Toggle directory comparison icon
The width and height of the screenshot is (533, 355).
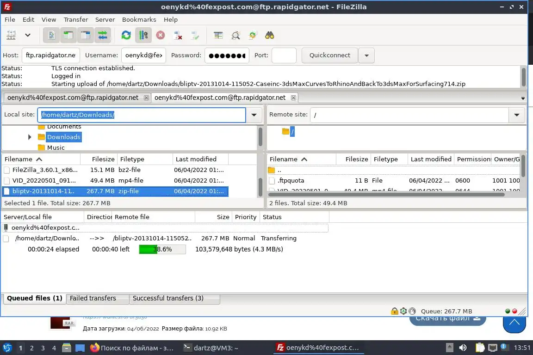[x=236, y=35]
